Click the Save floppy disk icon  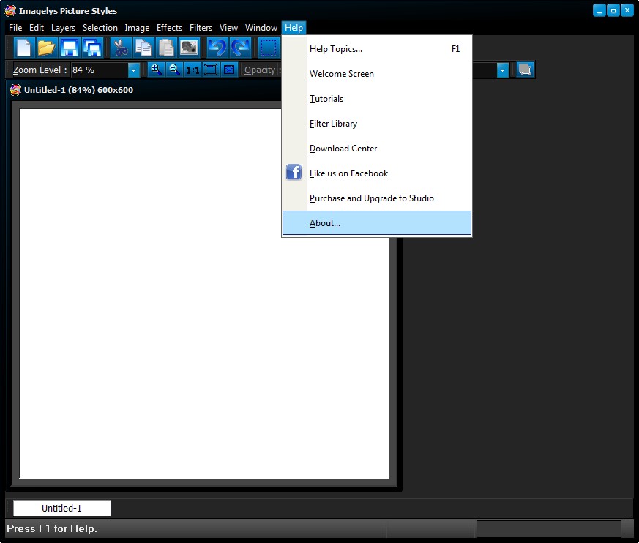(x=70, y=48)
